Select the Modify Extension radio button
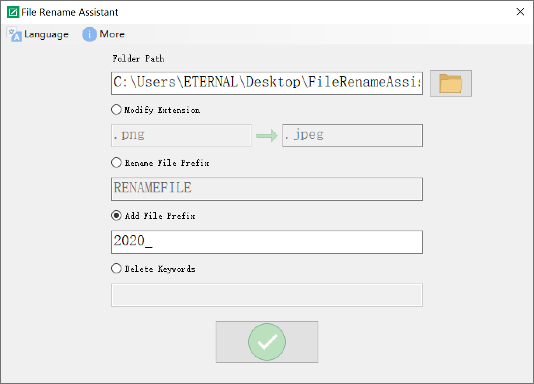Image resolution: width=534 pixels, height=384 pixels. [x=116, y=110]
